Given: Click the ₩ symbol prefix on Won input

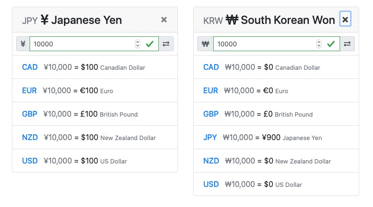Looking at the screenshot, I should tap(206, 44).
